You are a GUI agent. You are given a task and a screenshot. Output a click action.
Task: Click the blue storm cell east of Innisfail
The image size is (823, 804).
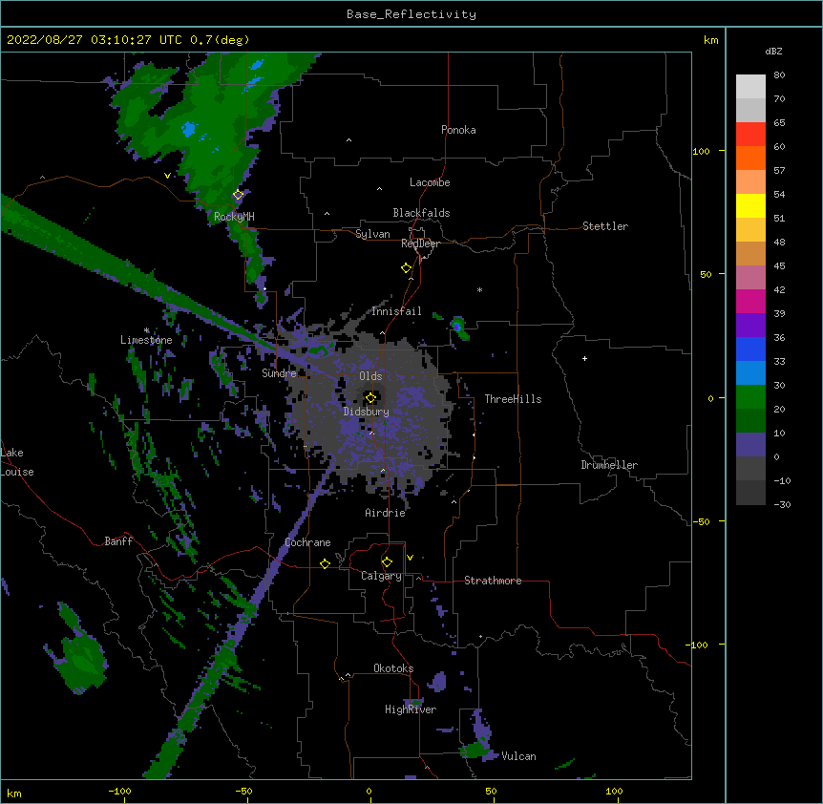(x=457, y=326)
